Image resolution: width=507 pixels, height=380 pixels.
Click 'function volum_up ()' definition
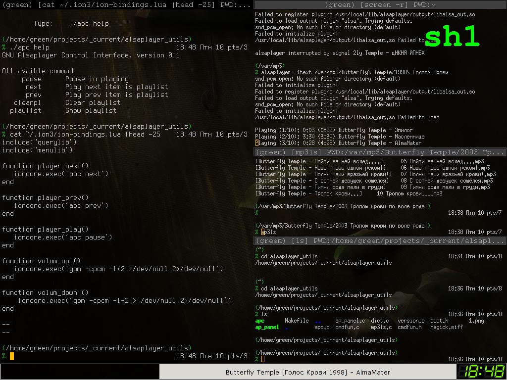click(42, 261)
